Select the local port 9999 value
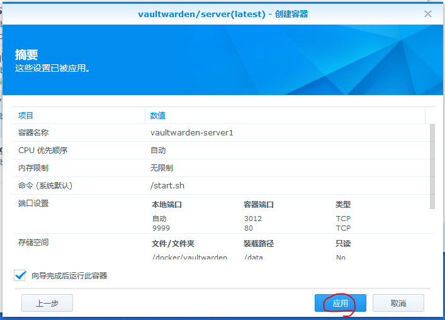Viewport: 445px width, 320px height. (x=161, y=228)
